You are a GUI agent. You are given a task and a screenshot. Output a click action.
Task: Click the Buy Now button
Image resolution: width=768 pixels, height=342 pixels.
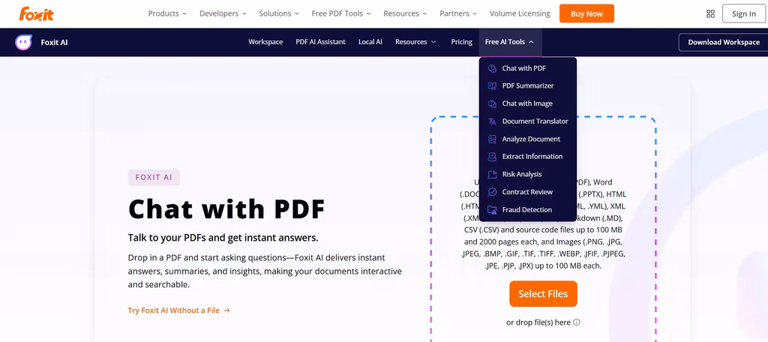[x=586, y=13]
